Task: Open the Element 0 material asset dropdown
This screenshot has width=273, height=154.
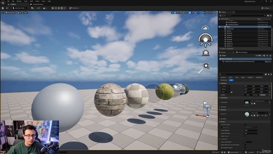Action: point(259,113)
